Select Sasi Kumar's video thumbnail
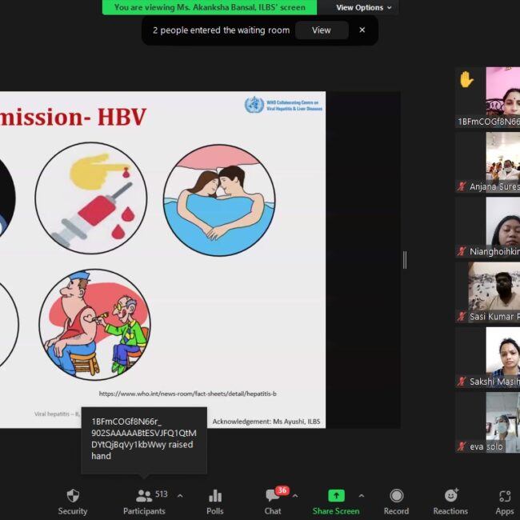This screenshot has width=520, height=520. click(x=488, y=292)
